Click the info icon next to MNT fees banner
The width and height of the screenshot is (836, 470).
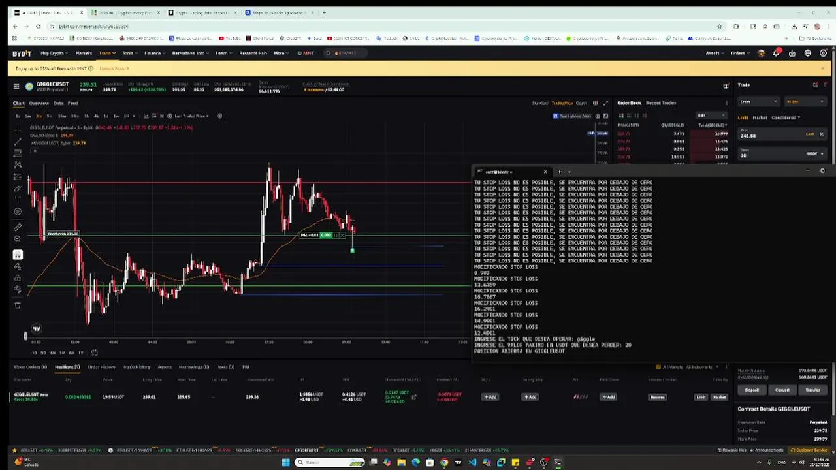coord(91,68)
